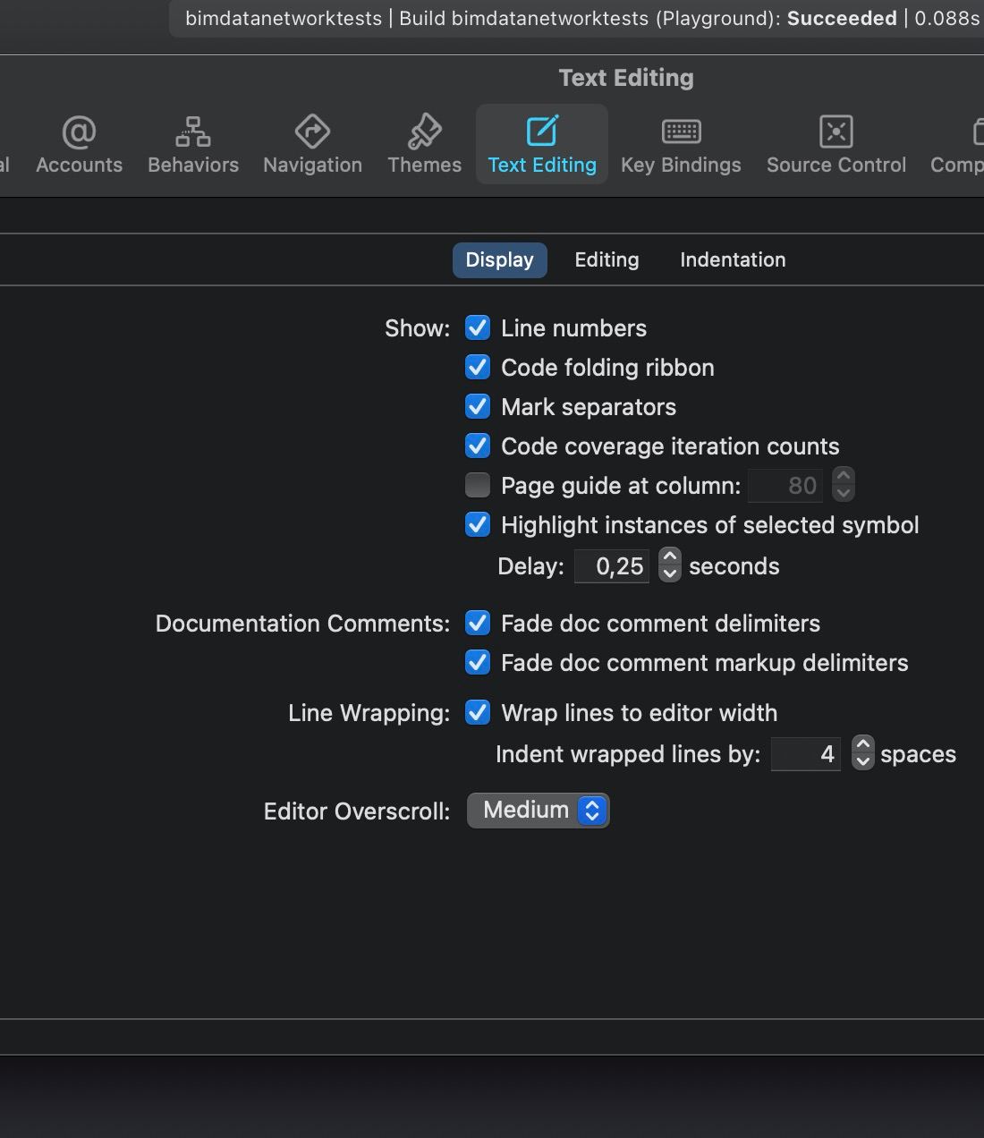This screenshot has height=1138, width=984.
Task: Toggle Highlight instances of selected symbol
Action: [478, 525]
